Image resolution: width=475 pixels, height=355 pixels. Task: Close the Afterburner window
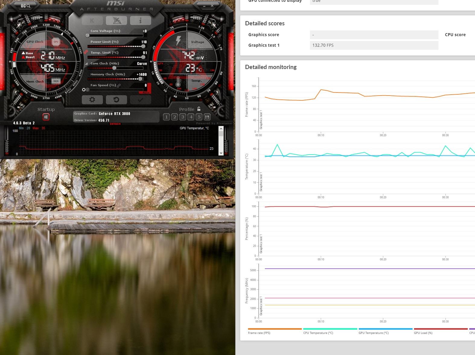[212, 5]
